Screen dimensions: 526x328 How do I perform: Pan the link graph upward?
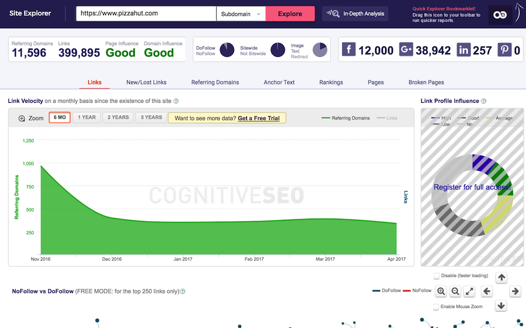point(501,277)
